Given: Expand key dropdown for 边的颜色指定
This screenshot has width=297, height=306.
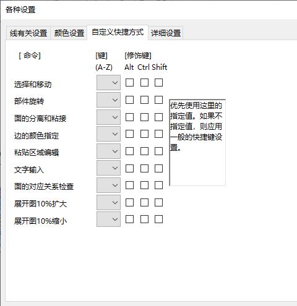Looking at the screenshot, I should [x=108, y=134].
